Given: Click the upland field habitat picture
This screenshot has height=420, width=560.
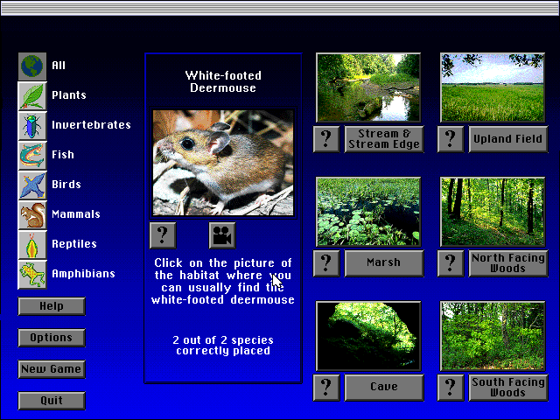Looking at the screenshot, I should click(493, 87).
